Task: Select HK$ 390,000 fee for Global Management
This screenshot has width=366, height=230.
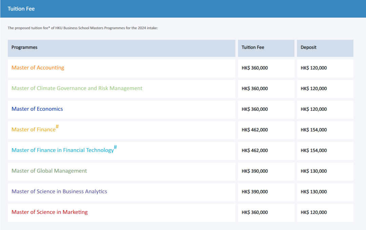Action: [x=255, y=171]
